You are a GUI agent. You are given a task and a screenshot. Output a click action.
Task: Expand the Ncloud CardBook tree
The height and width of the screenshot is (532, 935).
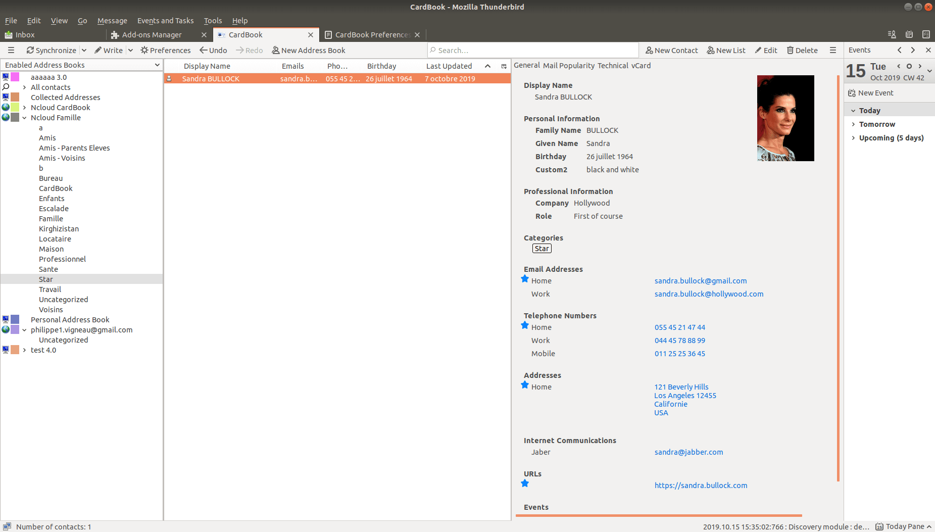pos(24,107)
